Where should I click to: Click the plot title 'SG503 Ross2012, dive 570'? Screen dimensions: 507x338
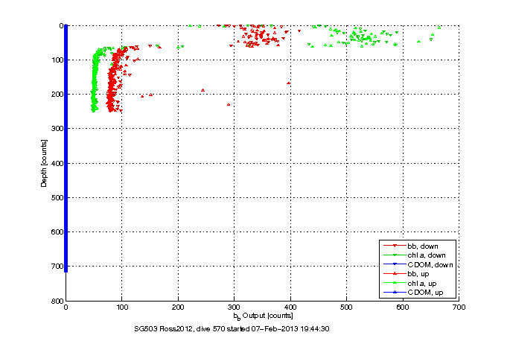pos(232,329)
